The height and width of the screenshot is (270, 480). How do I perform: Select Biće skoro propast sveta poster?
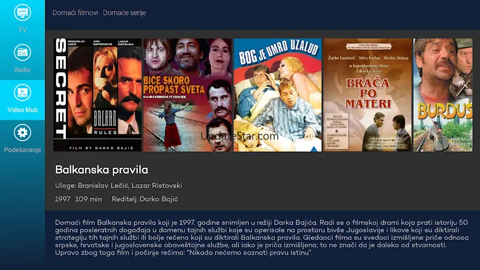click(x=187, y=95)
